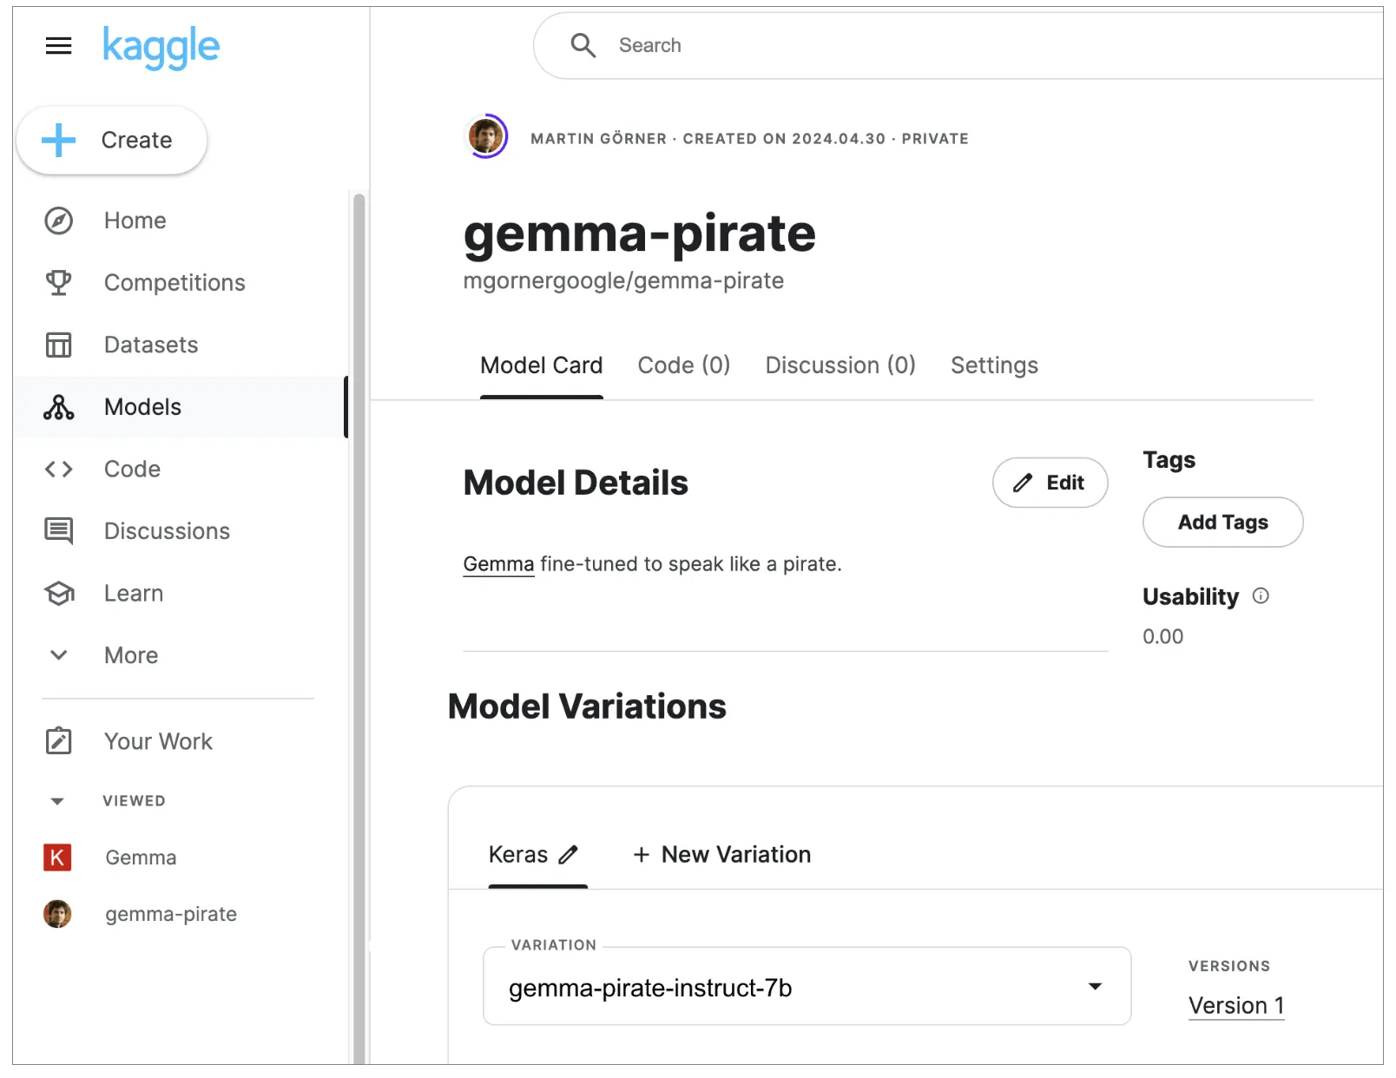Click the usability score 0.00

coord(1162,637)
